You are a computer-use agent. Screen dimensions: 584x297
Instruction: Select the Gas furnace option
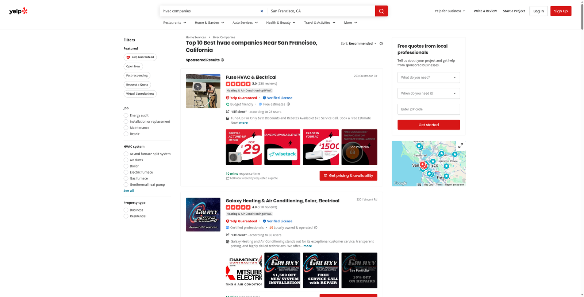[x=126, y=179]
